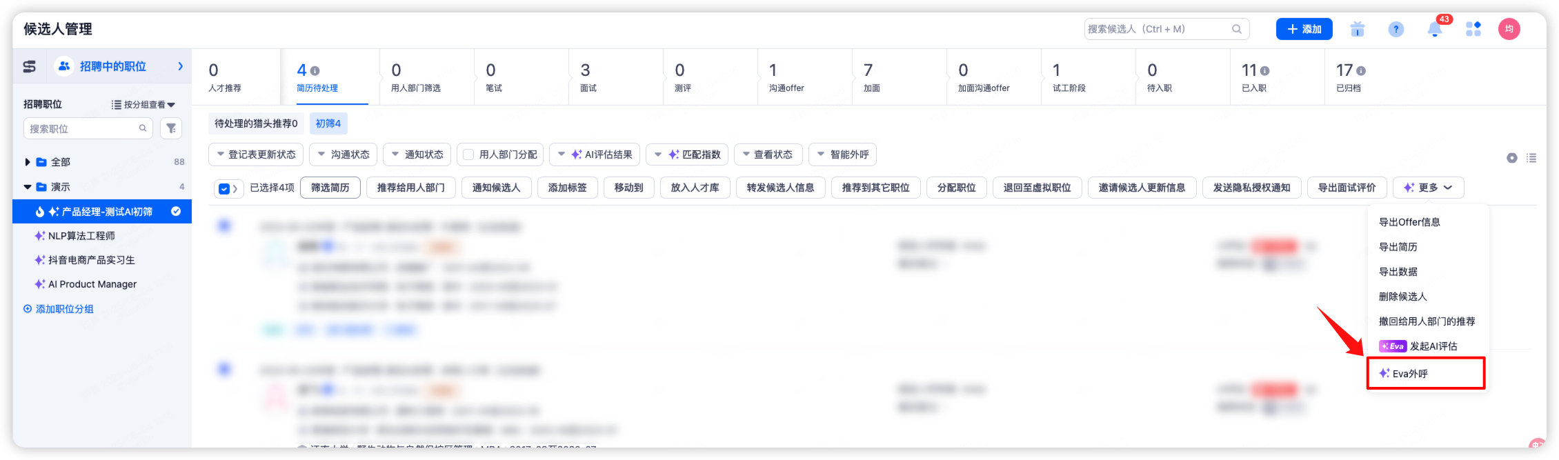Open the apps grid icon
The height and width of the screenshot is (460, 1559).
click(x=1473, y=29)
